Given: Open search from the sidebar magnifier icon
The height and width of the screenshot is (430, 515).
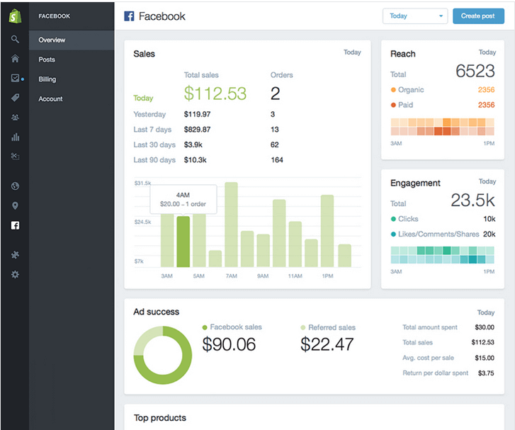Looking at the screenshot, I should click(x=15, y=40).
